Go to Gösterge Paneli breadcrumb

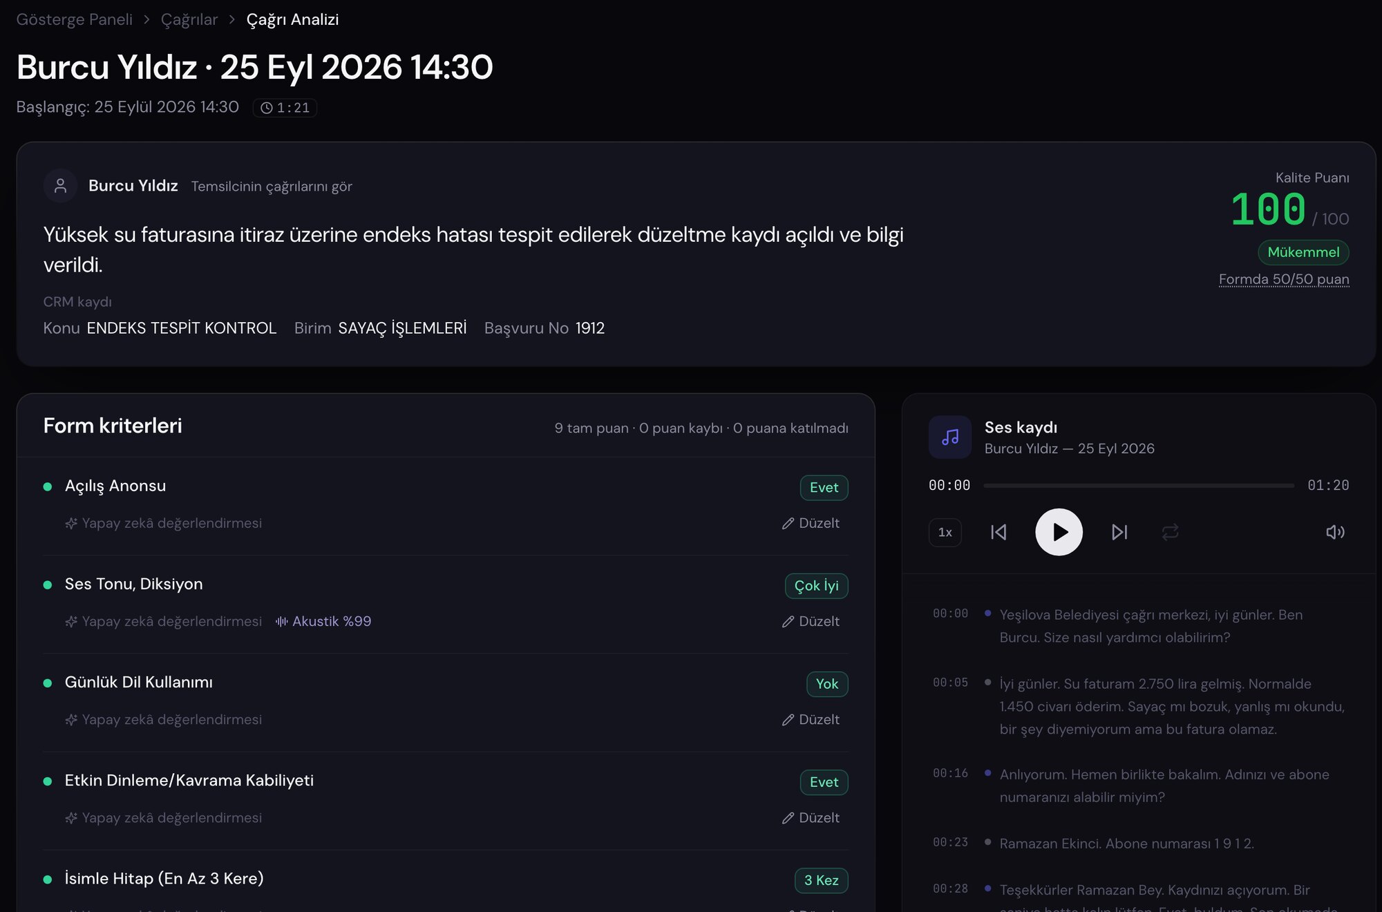coord(74,19)
